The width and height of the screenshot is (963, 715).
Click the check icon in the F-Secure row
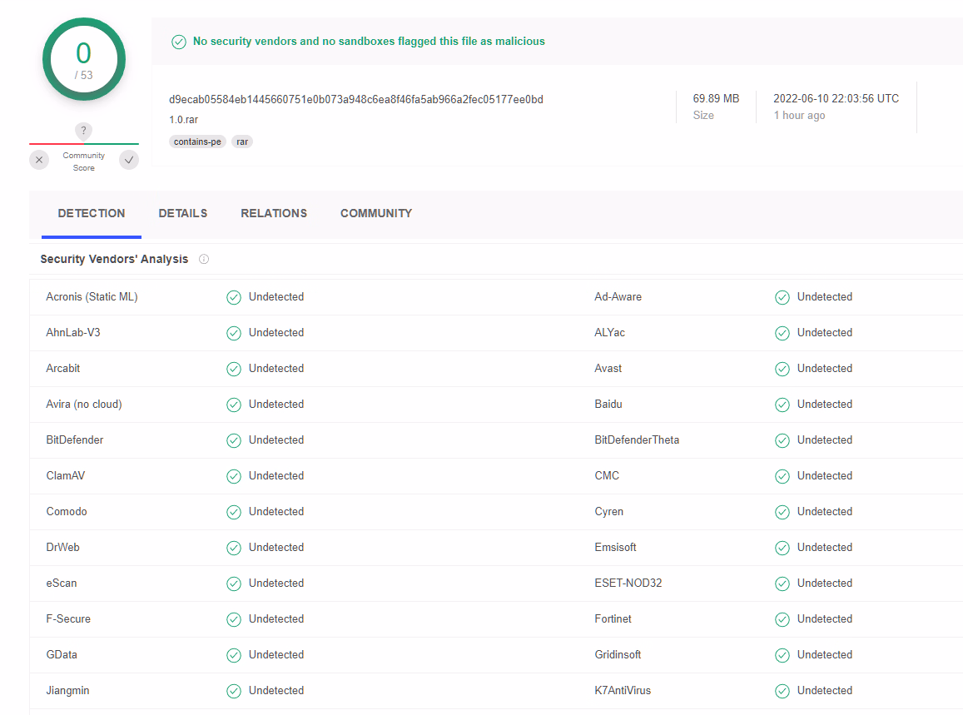coord(234,620)
